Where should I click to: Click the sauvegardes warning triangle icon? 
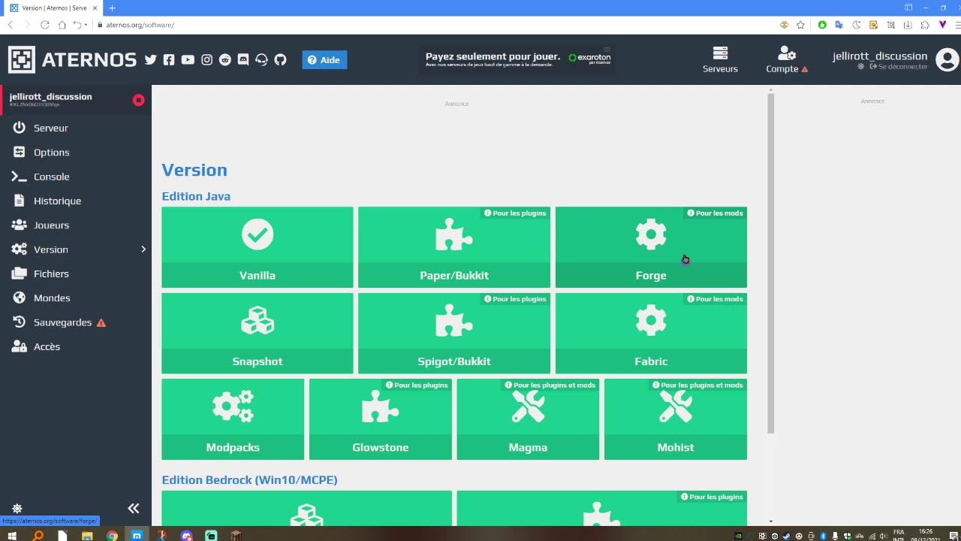(101, 323)
